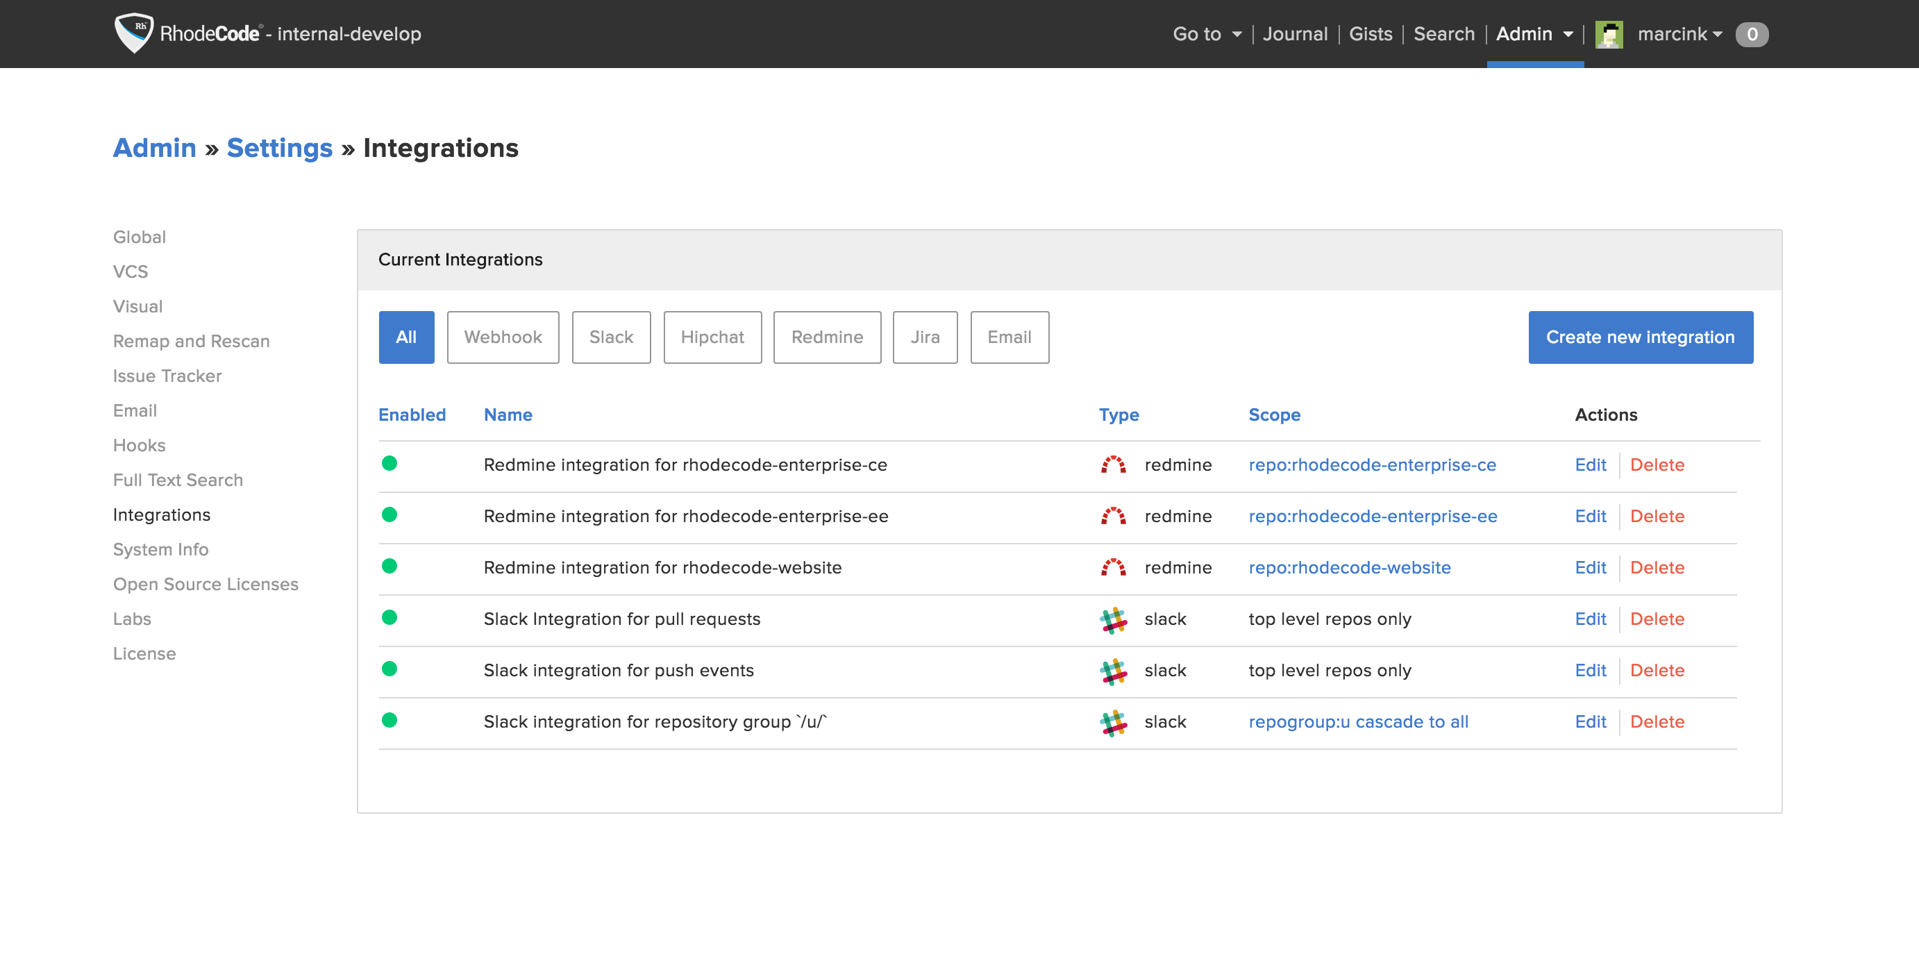Click redmine icon for rhodecode-enterprise-ce row
The height and width of the screenshot is (954, 1919).
tap(1113, 465)
